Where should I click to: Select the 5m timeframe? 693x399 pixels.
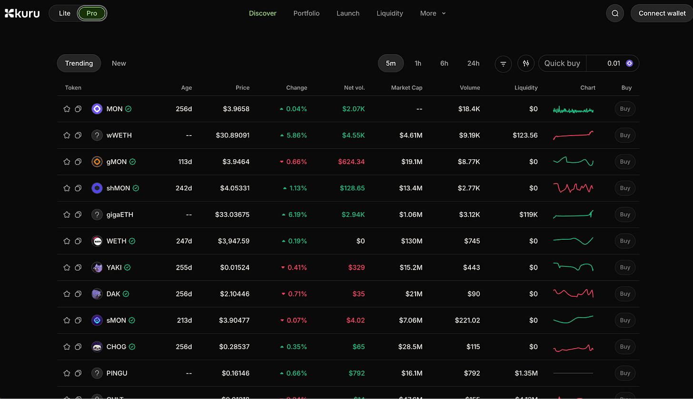(x=391, y=63)
